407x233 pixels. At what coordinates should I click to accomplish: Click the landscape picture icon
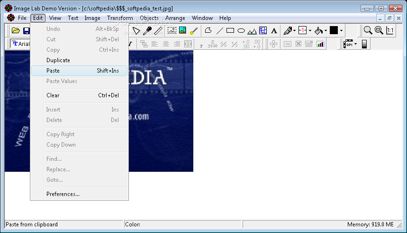(183, 30)
